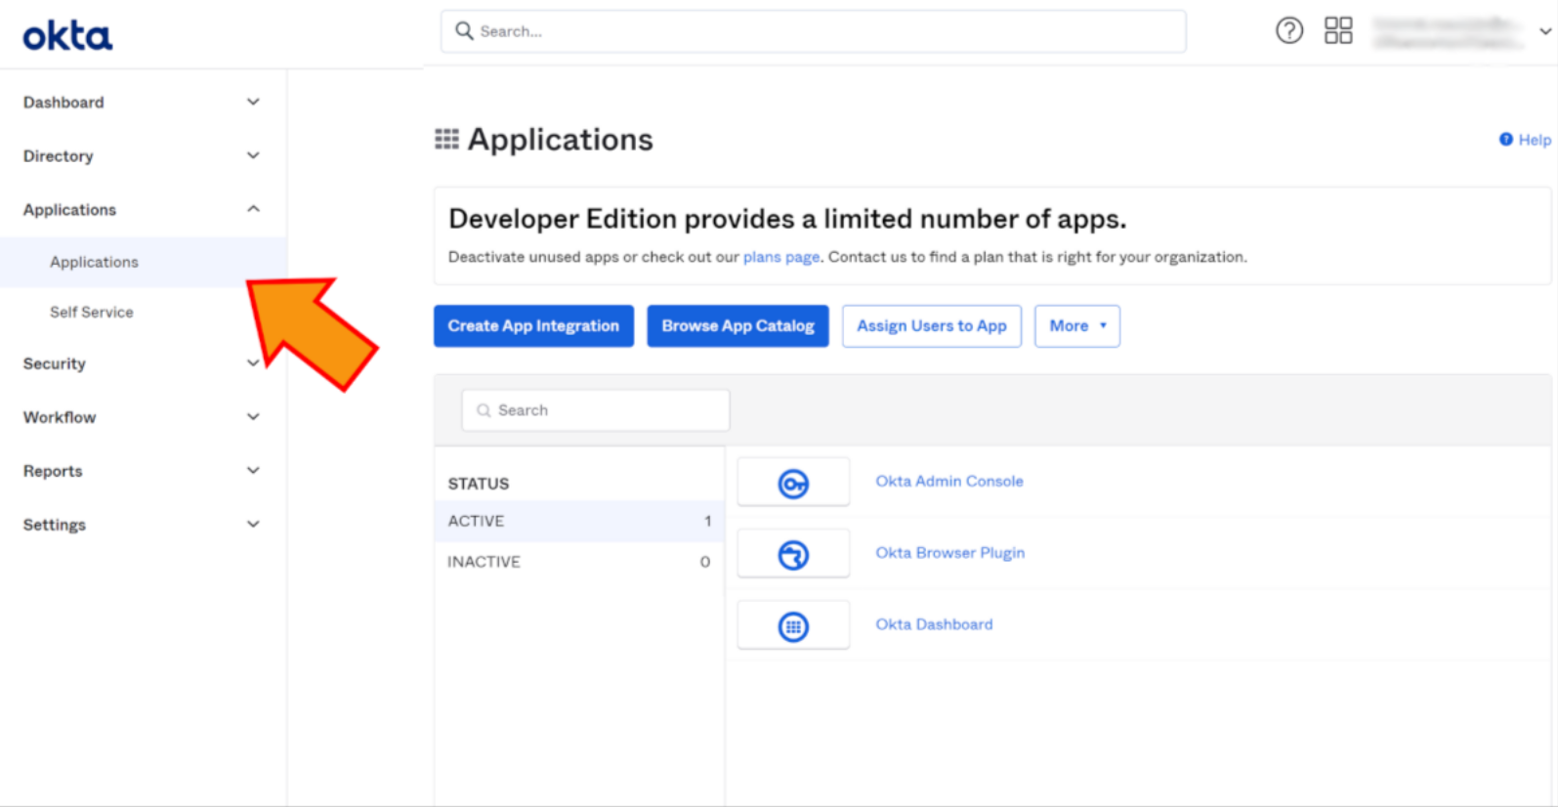Screen dimensions: 1558x807
Task: Expand the Directory menu chevron
Action: tap(253, 155)
